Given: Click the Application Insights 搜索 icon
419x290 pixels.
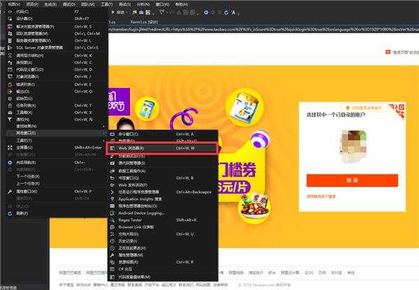Looking at the screenshot, I should 112,199.
